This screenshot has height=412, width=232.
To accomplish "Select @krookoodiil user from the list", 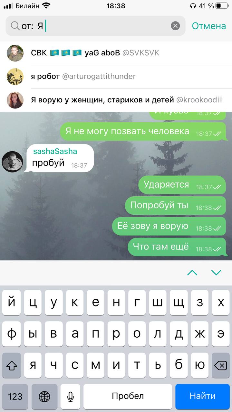I will click(x=116, y=100).
